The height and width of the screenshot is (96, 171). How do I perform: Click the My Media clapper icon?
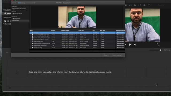(5, 14)
